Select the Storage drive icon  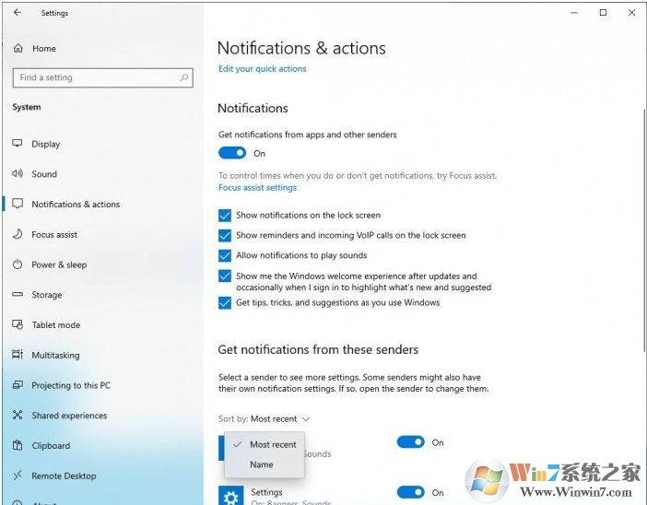[x=18, y=295]
